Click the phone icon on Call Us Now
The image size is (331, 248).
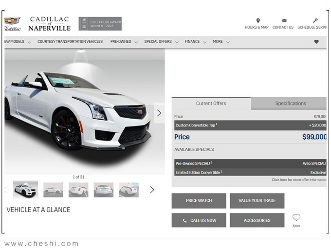[x=184, y=221]
